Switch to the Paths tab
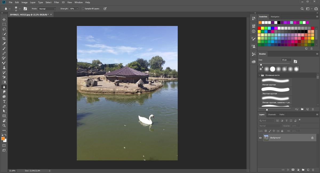The height and width of the screenshot is (173, 320). pyautogui.click(x=282, y=114)
